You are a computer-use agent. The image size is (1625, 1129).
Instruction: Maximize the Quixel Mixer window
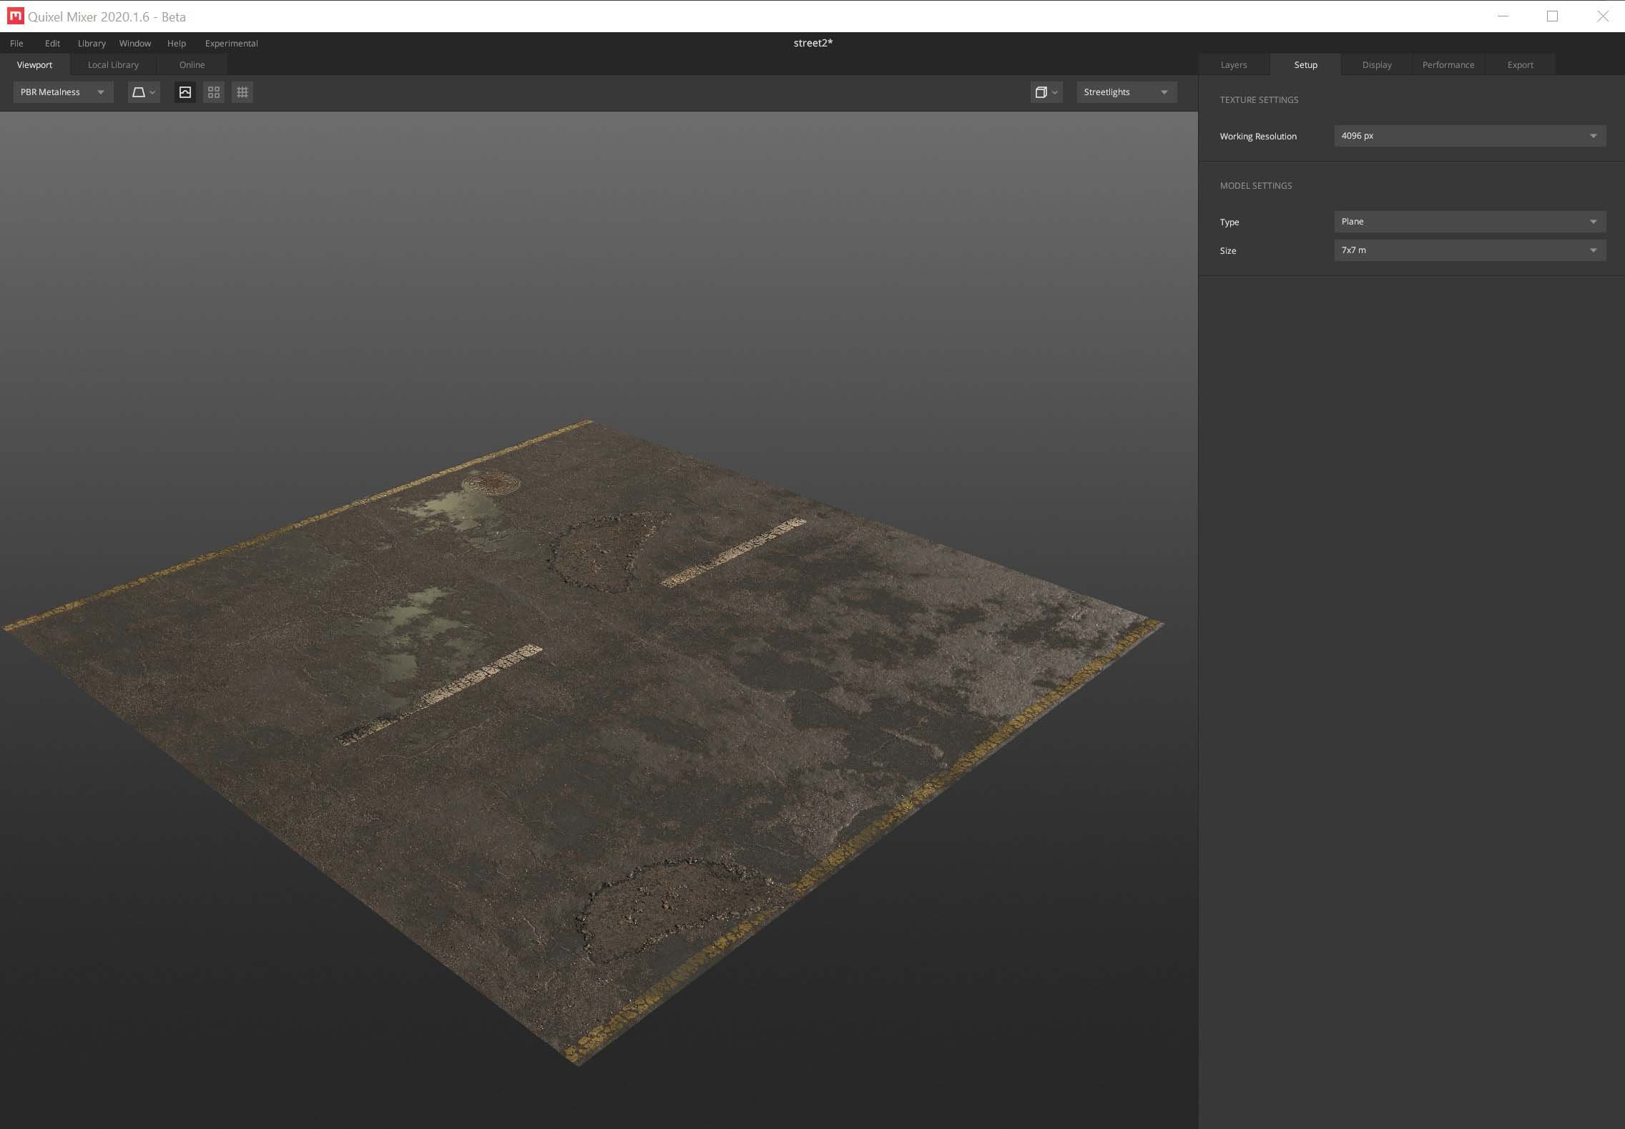point(1552,16)
